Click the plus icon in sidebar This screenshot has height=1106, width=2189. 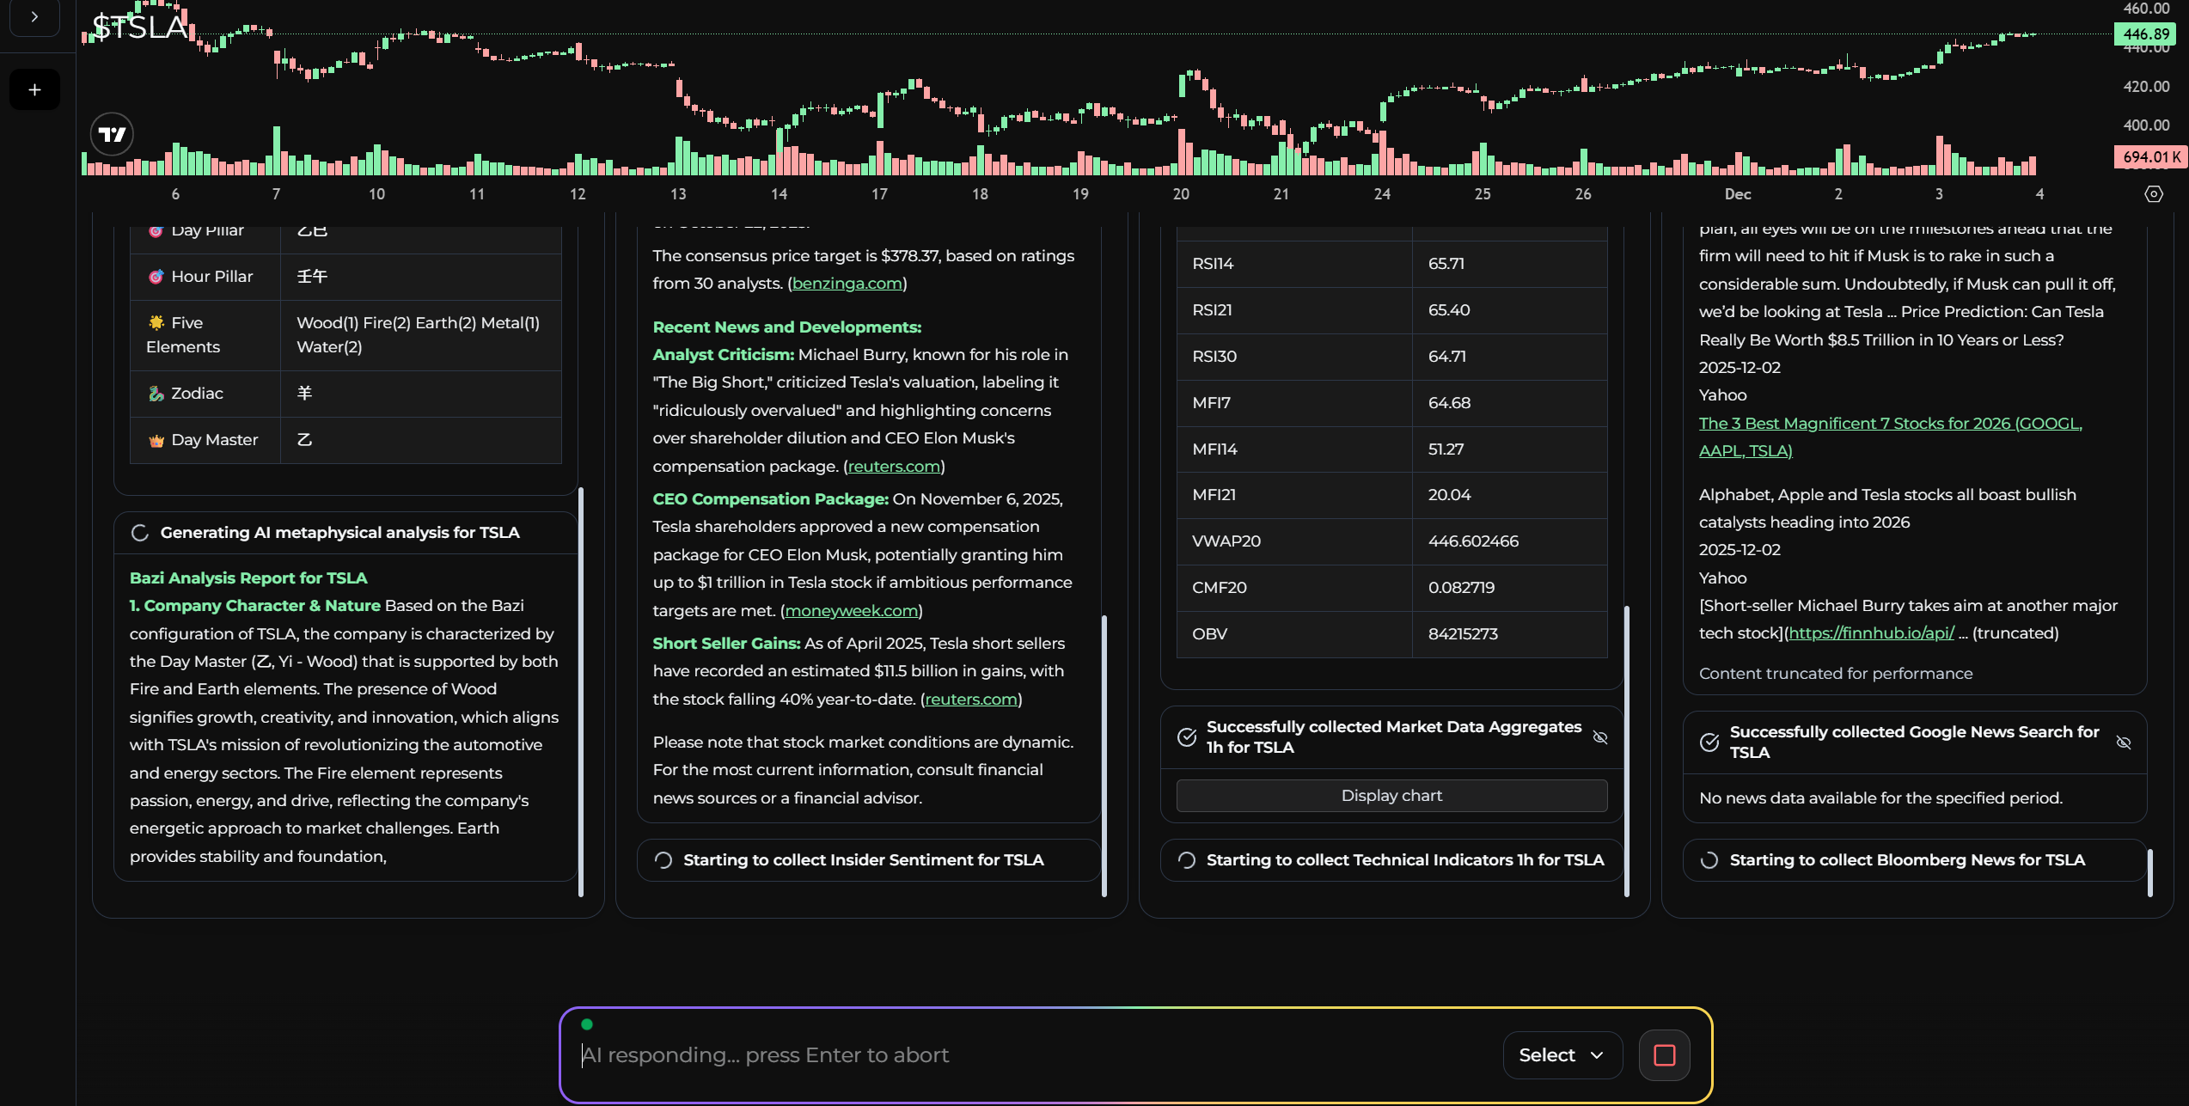(34, 89)
